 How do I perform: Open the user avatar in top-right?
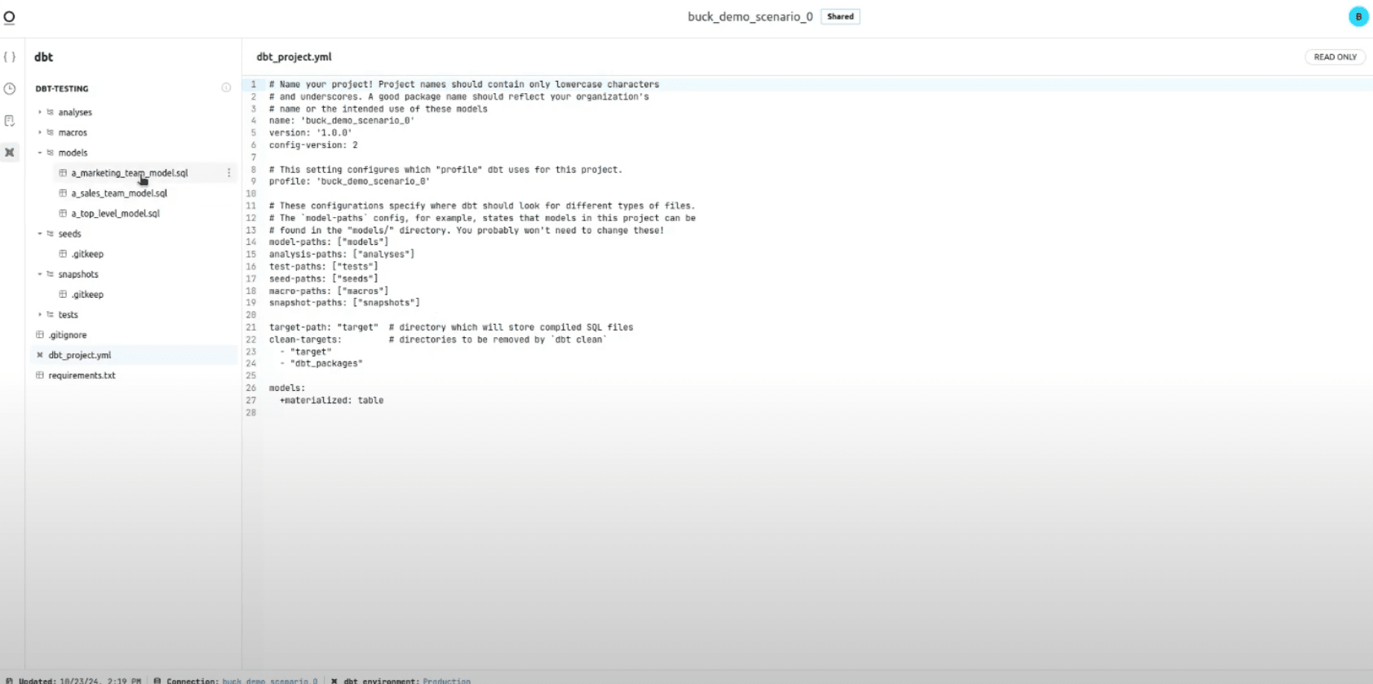tap(1358, 16)
